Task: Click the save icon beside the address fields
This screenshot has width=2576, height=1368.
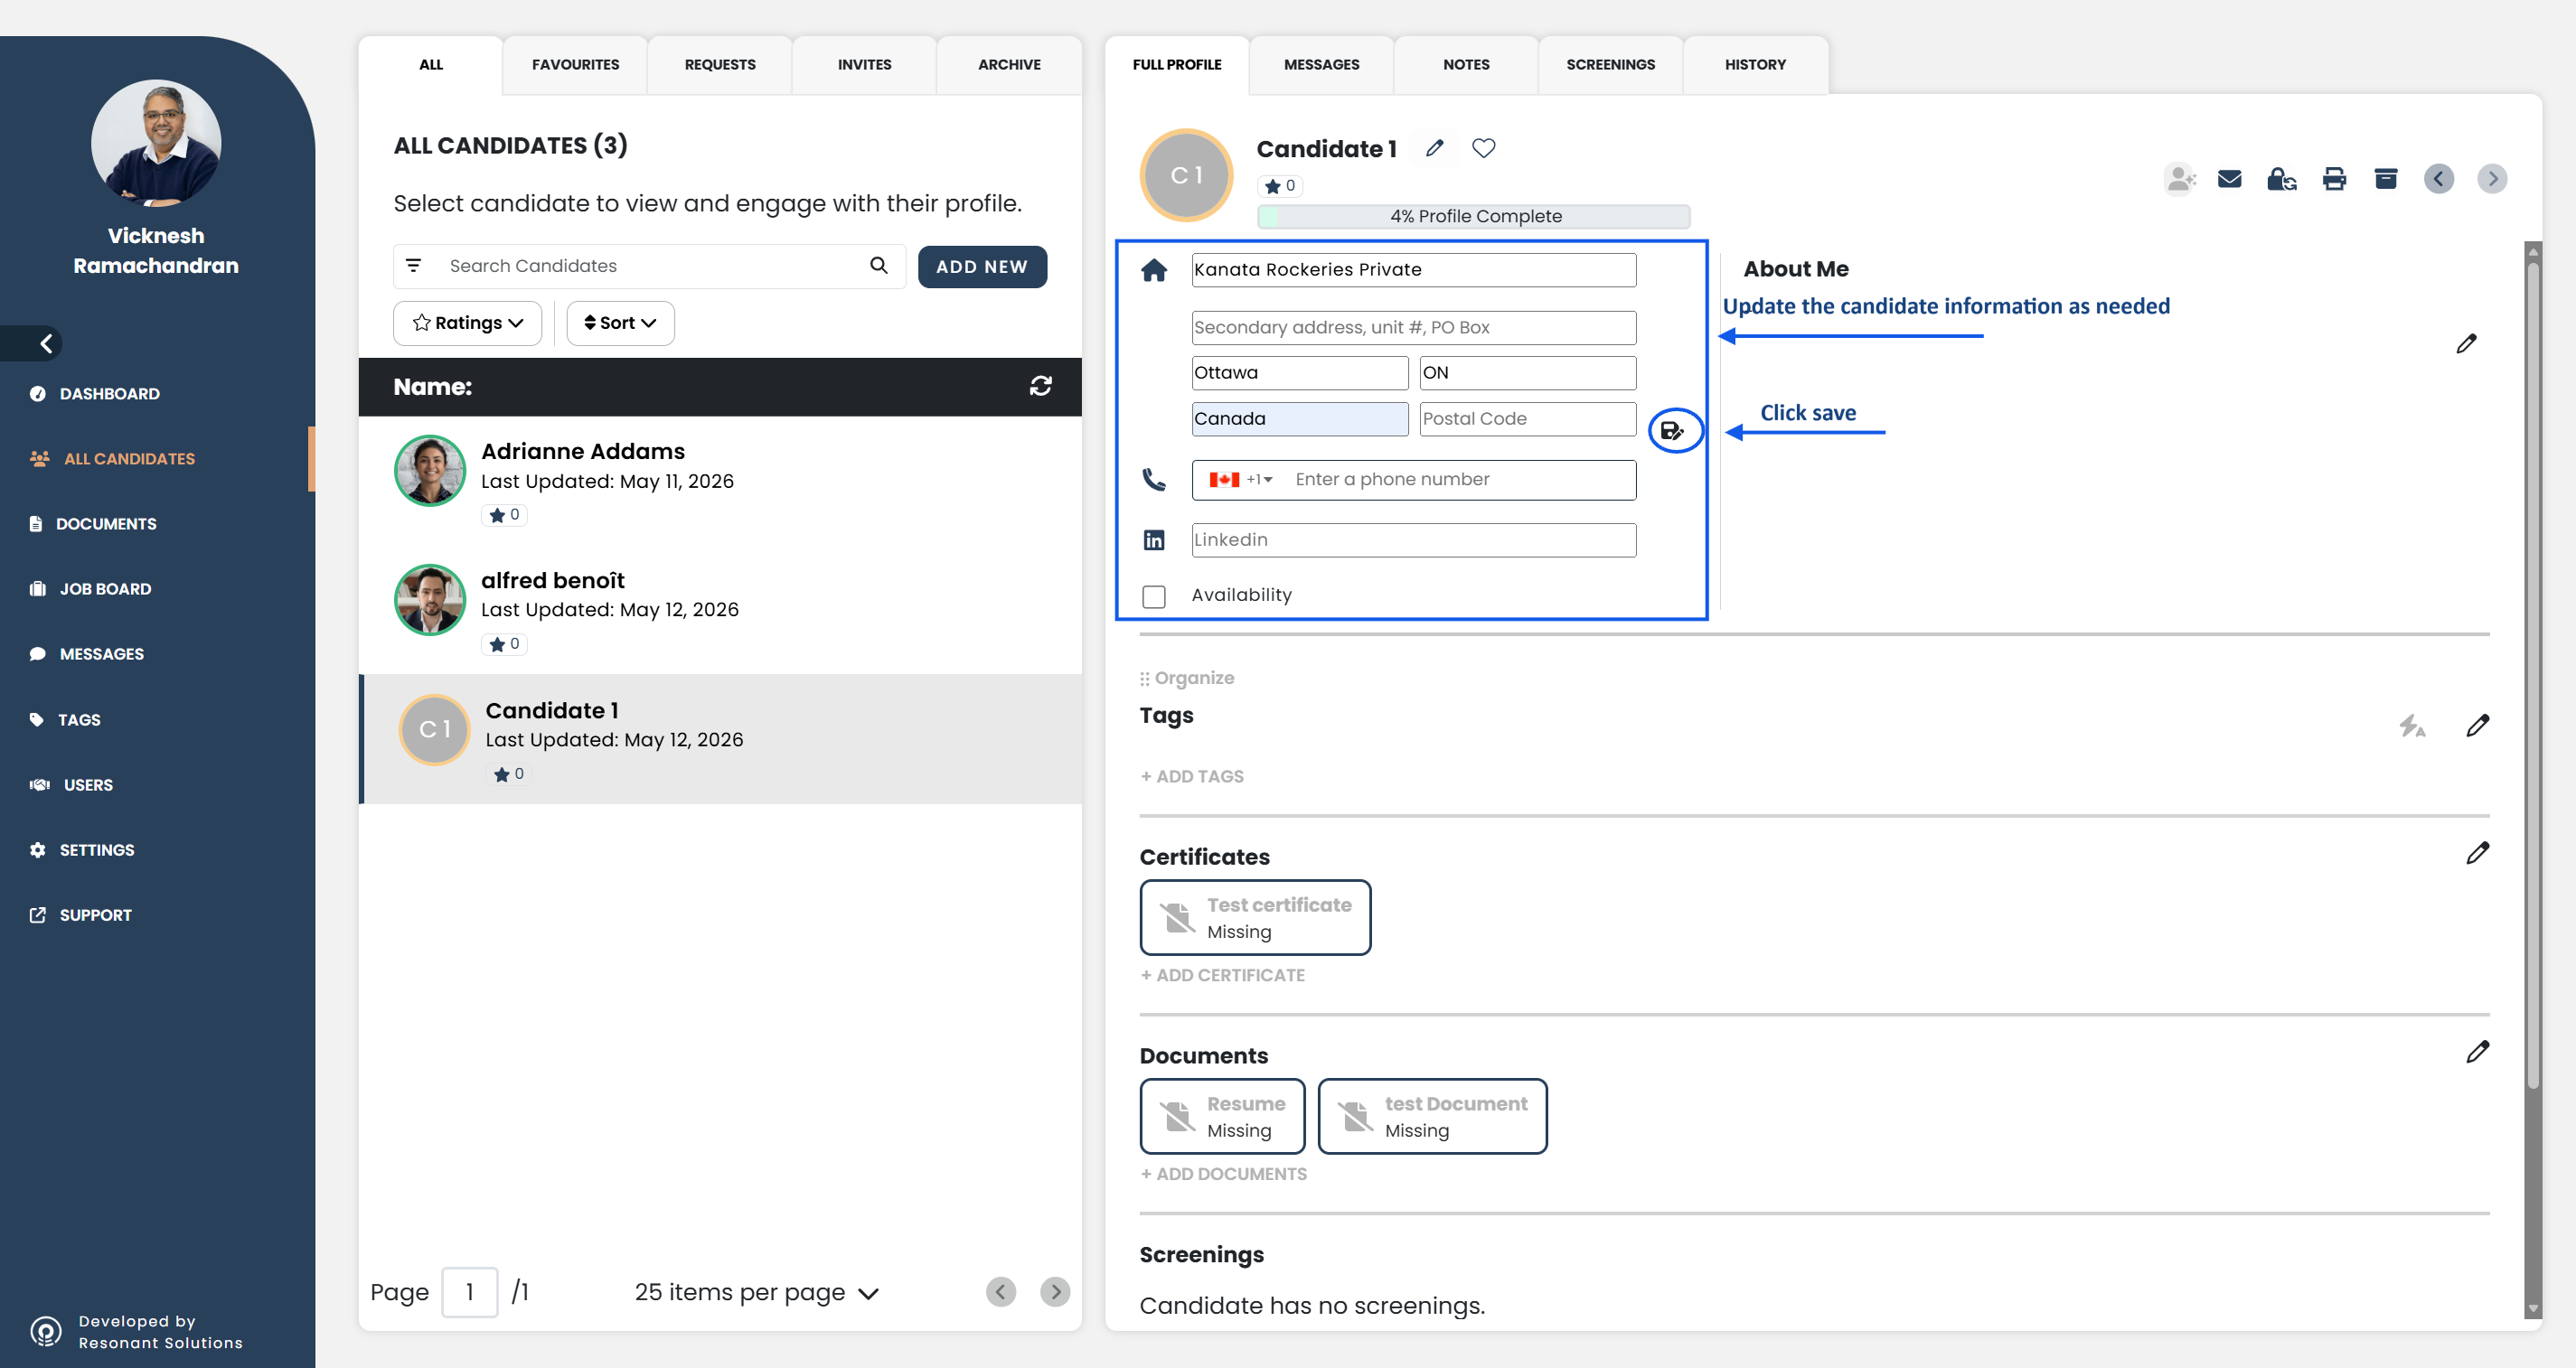Action: pyautogui.click(x=1672, y=431)
